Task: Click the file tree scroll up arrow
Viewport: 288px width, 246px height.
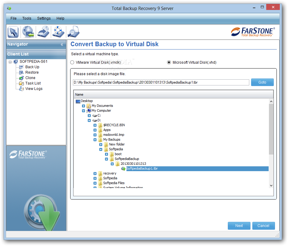Action: coord(271,101)
